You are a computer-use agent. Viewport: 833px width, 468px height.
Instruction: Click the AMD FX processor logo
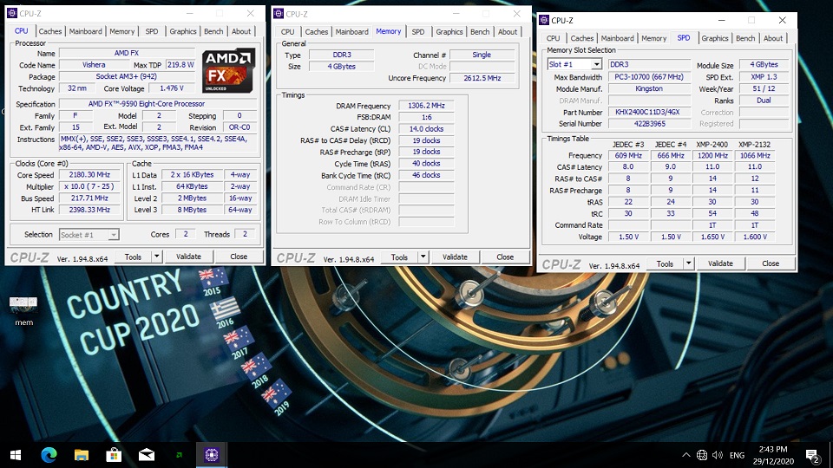click(x=228, y=70)
